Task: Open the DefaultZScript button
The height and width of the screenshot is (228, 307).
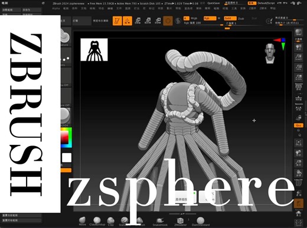Action: click(x=266, y=3)
